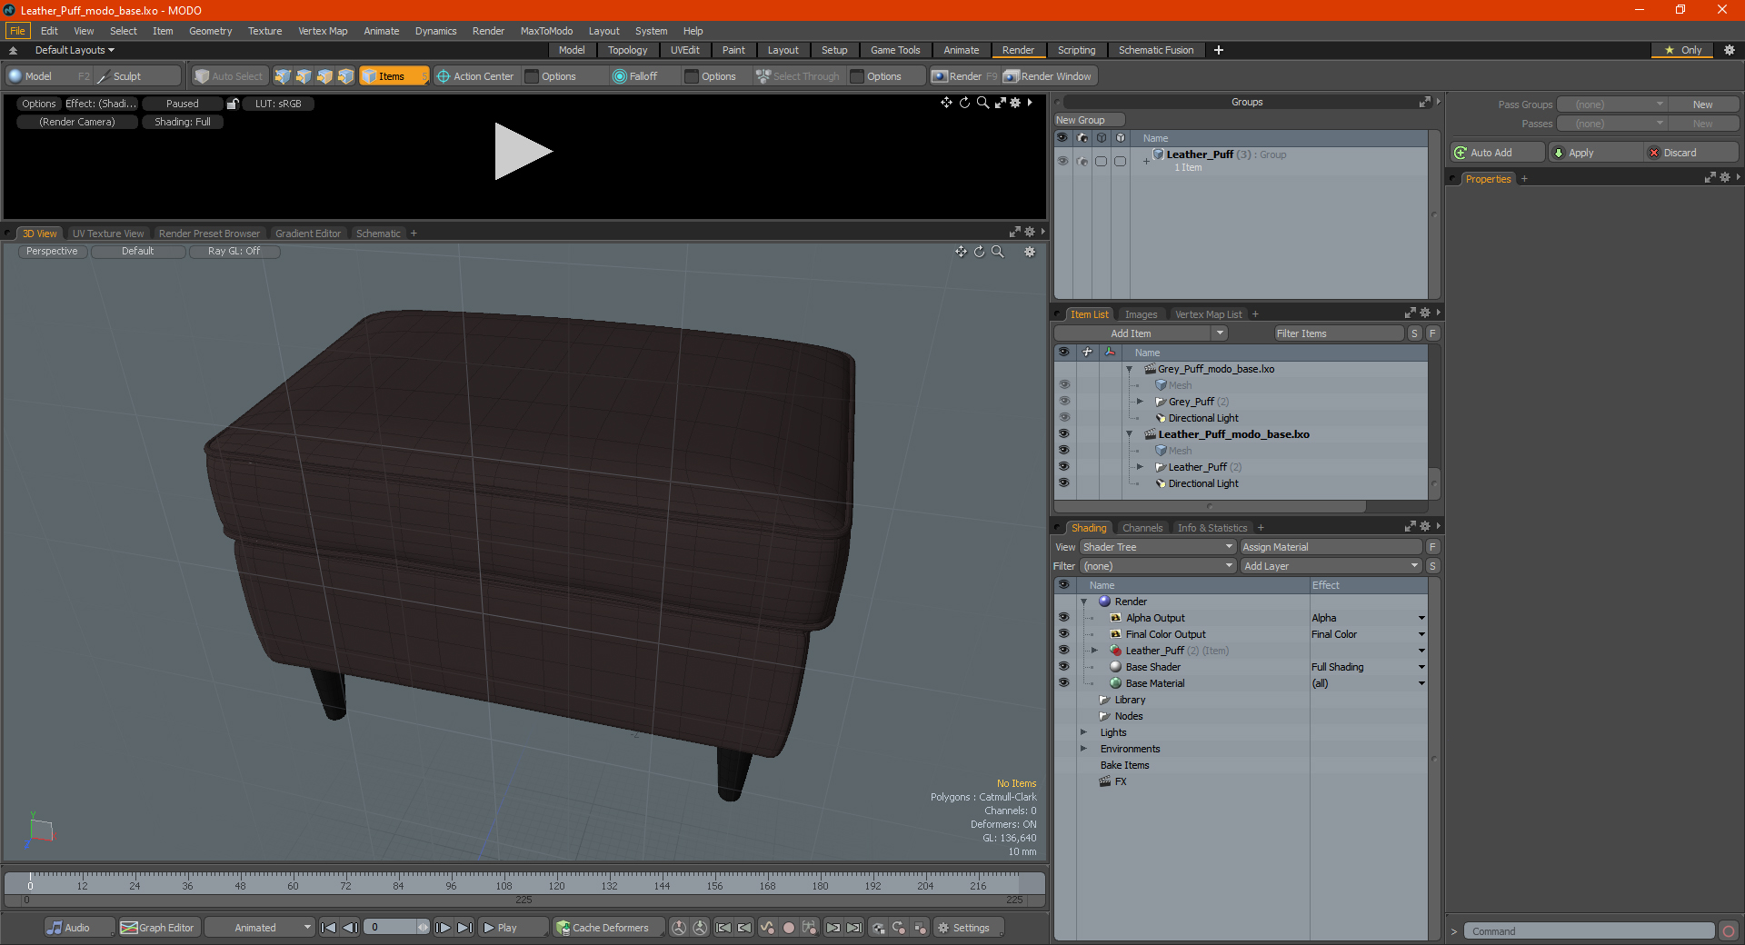The width and height of the screenshot is (1745, 945).
Task: Expand the Leather_Puff item in Item List
Action: point(1140,467)
